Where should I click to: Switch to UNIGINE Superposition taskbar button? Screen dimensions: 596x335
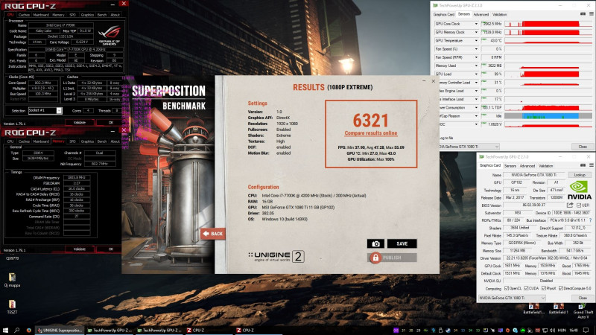(60, 331)
